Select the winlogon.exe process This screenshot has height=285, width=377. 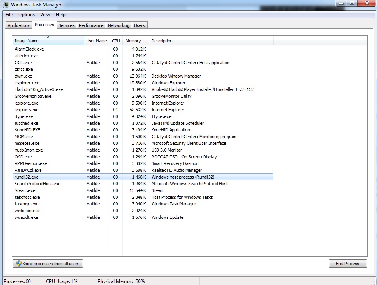[x=143, y=211]
